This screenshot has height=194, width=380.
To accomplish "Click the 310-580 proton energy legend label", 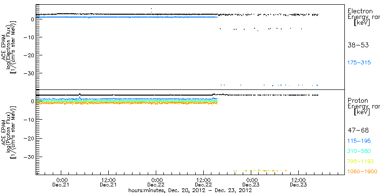I will pos(359,151).
